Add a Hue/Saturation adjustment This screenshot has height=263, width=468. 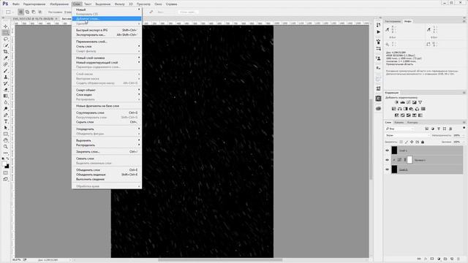[394, 109]
